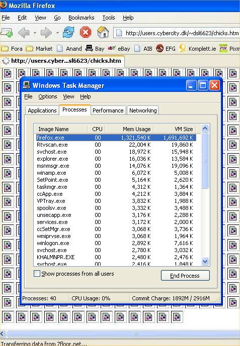This screenshot has height=346, width=240.
Task: Click the Back arrow navigation icon
Action: point(24,33)
